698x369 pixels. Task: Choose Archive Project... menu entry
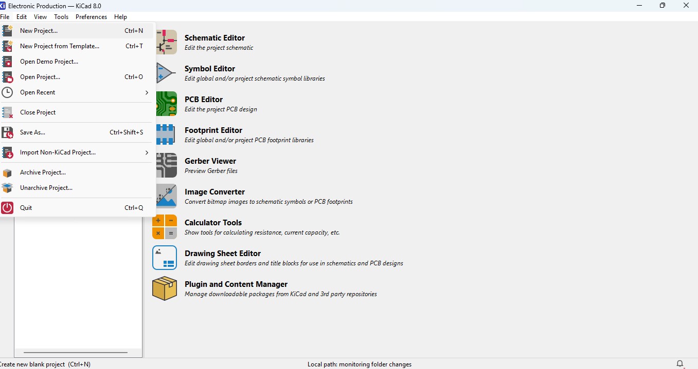pos(77,172)
